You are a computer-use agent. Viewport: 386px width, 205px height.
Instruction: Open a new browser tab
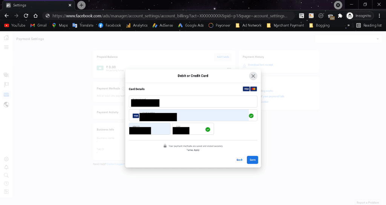81,5
